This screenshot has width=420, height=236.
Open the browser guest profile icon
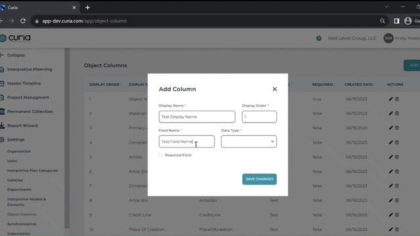[x=408, y=21]
